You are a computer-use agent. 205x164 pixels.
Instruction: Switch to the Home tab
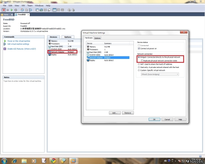tap(6, 15)
